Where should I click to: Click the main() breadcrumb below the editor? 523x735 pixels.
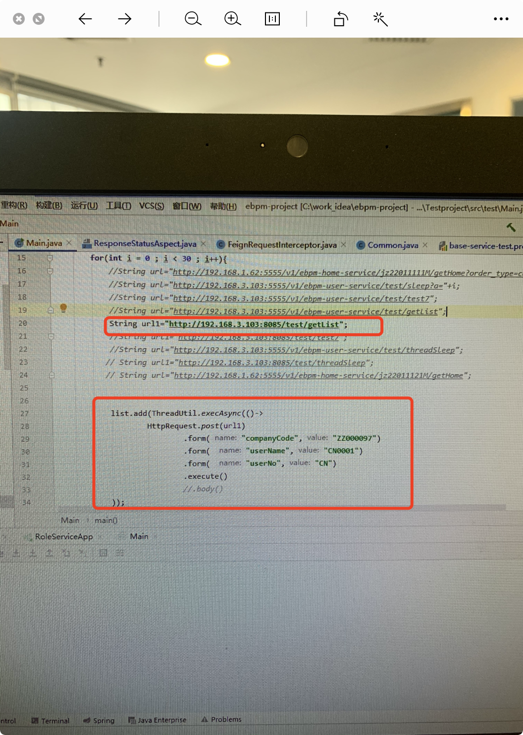(106, 520)
